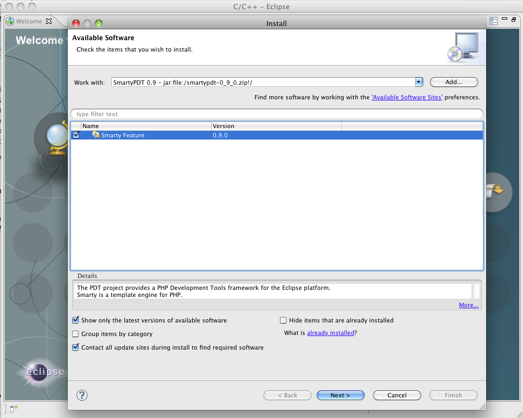Viewport: 523px width, 418px height.
Task: Enable Group items by category
Action: (x=76, y=334)
